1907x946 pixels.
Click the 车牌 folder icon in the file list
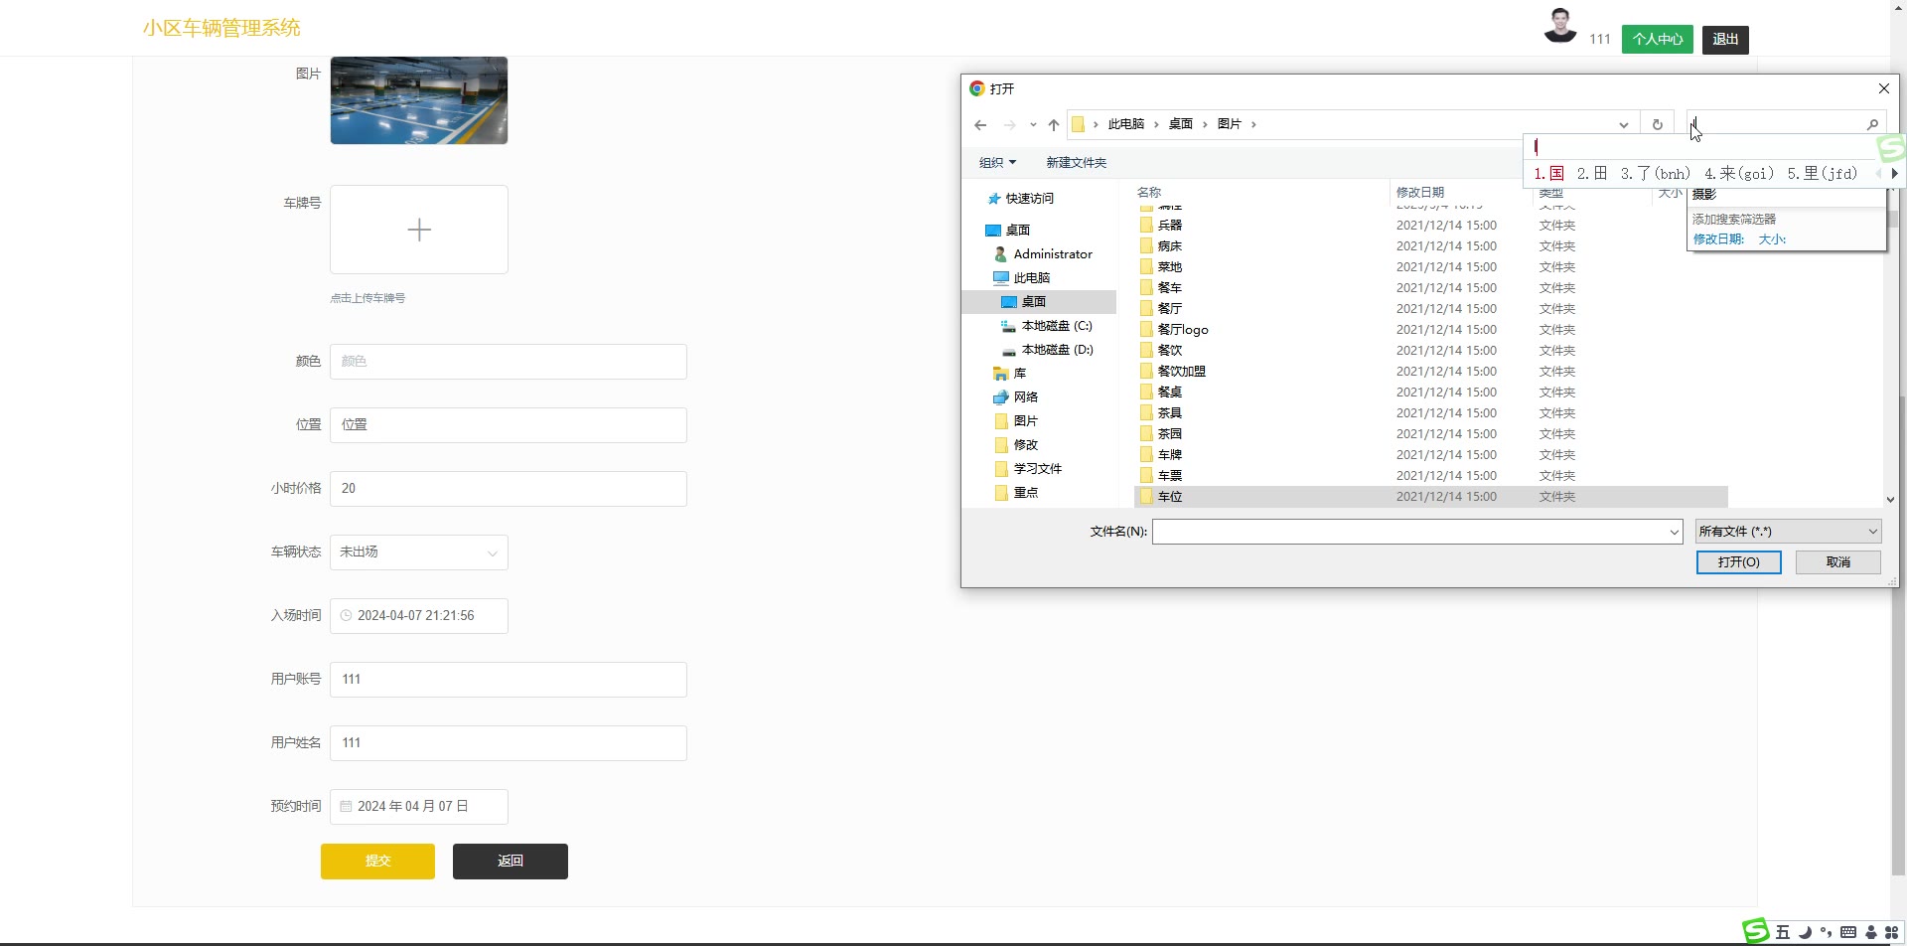coord(1146,455)
